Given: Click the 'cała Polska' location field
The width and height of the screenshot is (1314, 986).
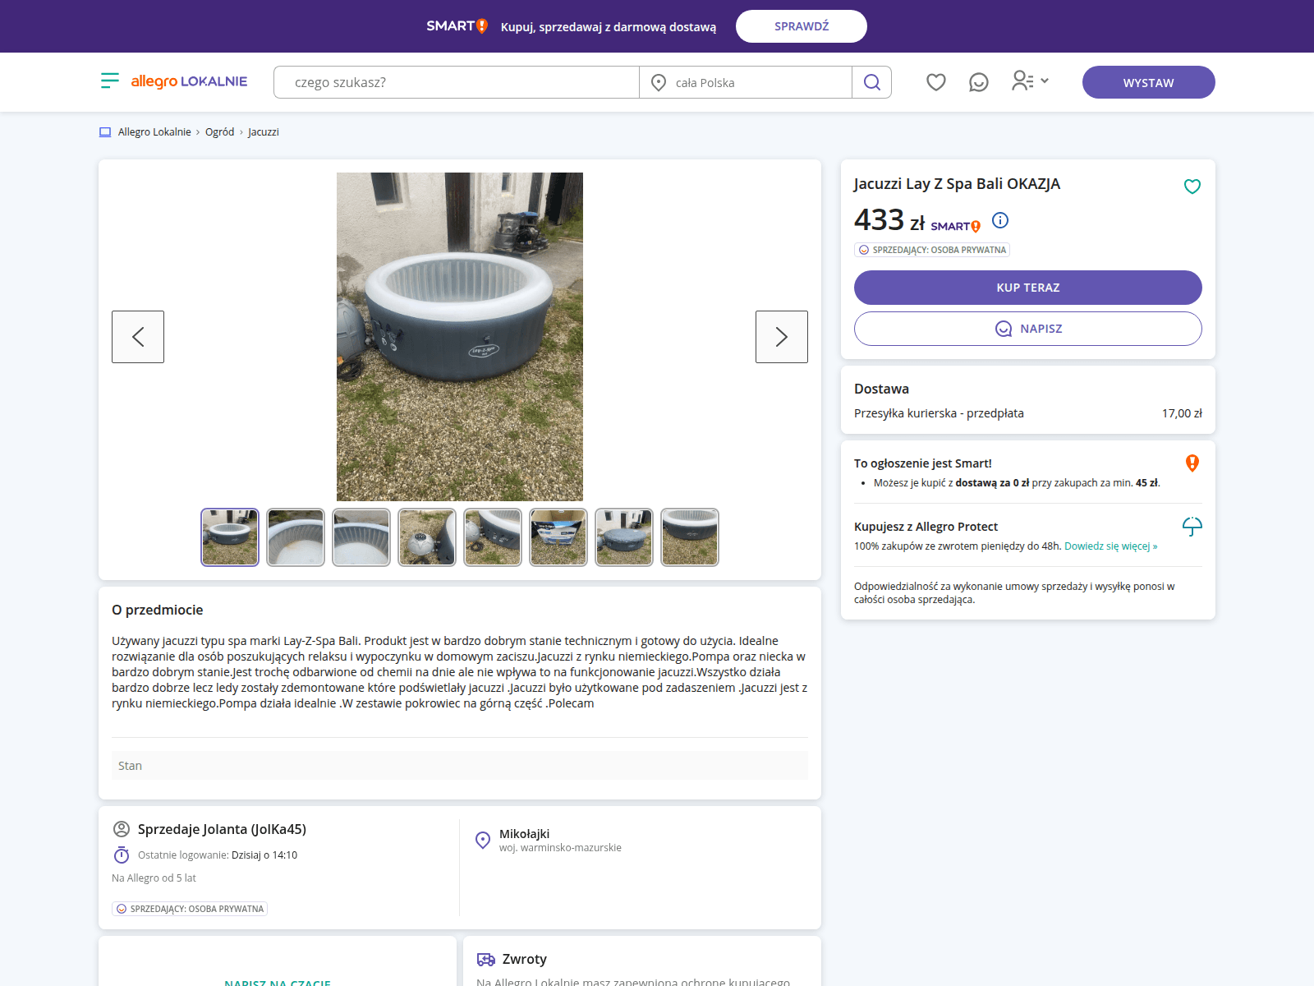Looking at the screenshot, I should 746,82.
